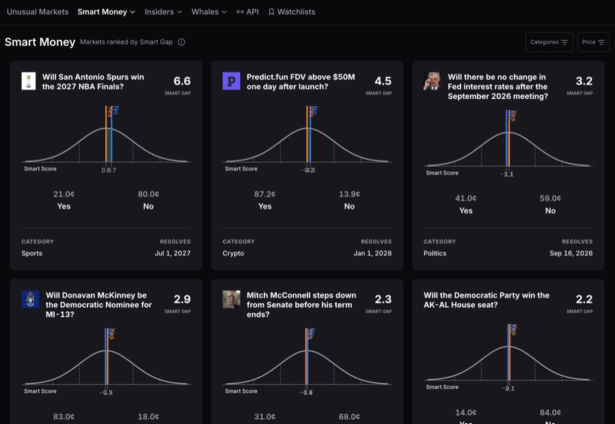
Task: Open the Unusual Markets tab
Action: coord(38,12)
